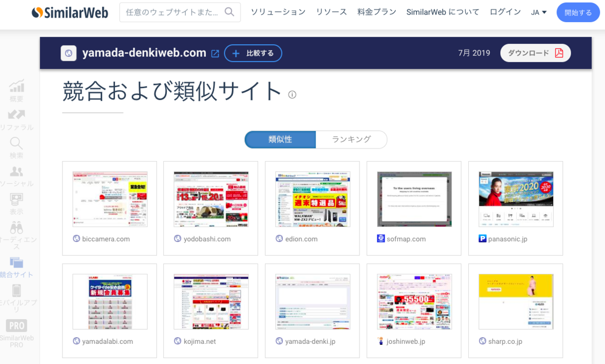Click the 開始する button
The image size is (605, 364).
click(578, 12)
